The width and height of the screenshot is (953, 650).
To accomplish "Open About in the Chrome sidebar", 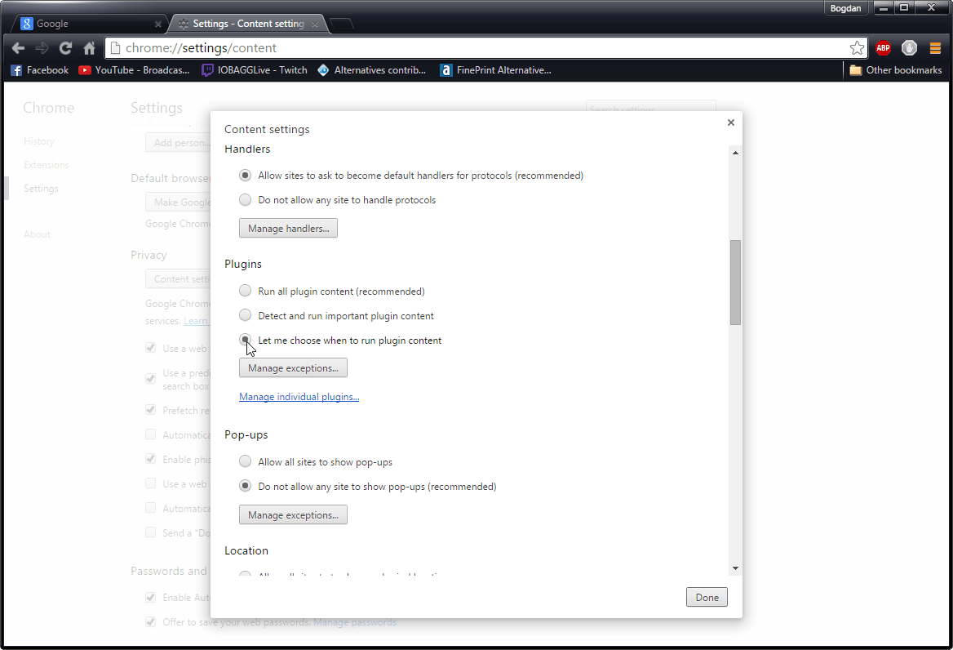I will [37, 234].
